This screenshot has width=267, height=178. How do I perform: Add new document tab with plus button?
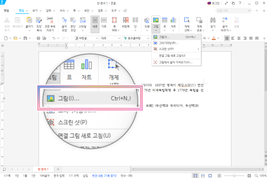tap(58, 169)
